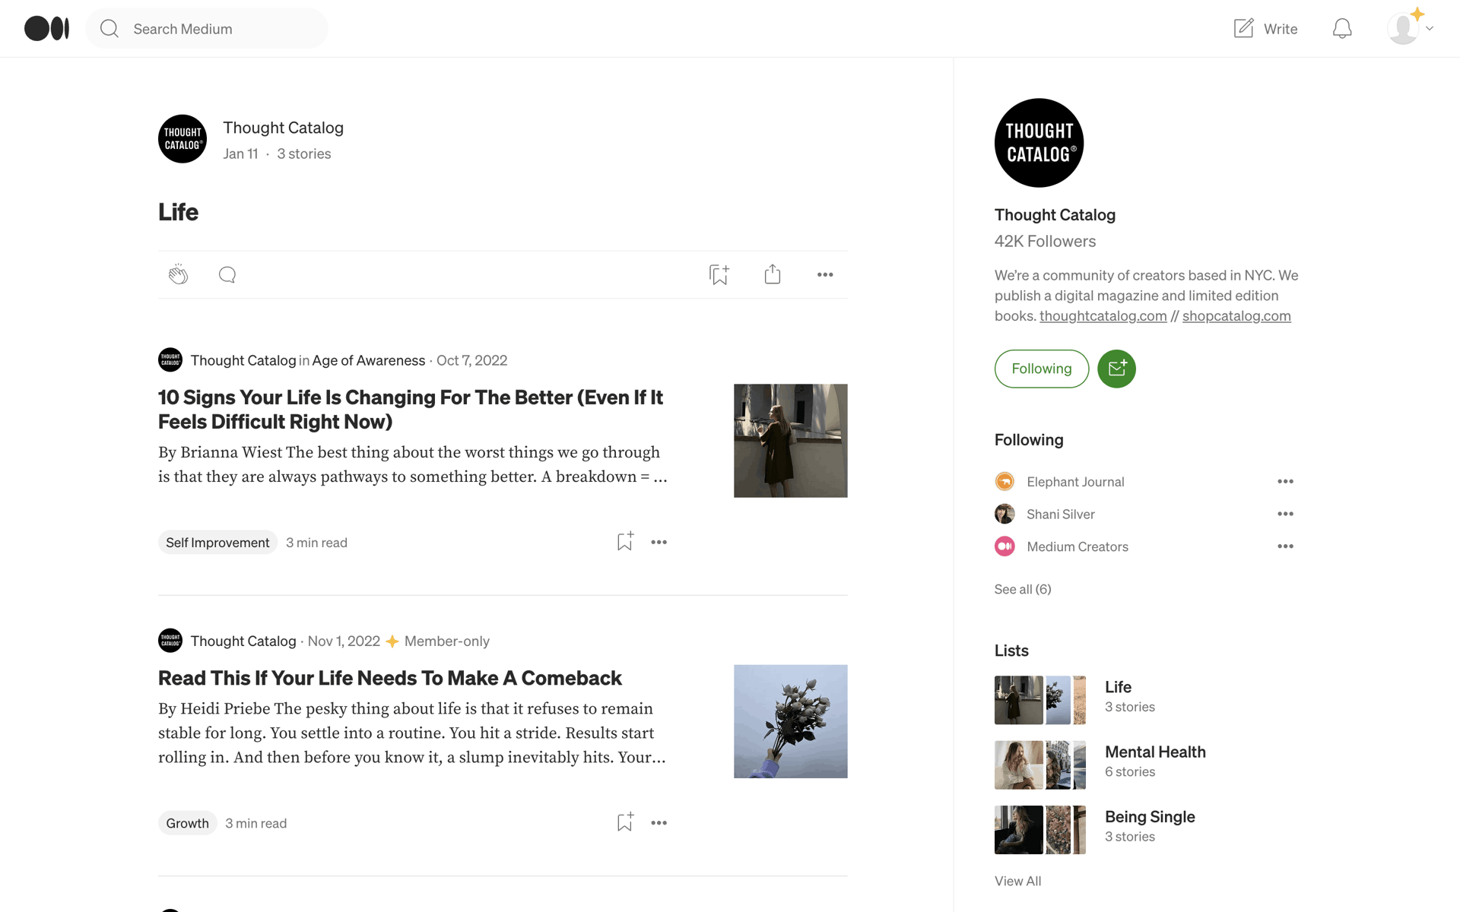Click the search magnifier icon
Screen dimensions: 1460x912
pyautogui.click(x=109, y=28)
